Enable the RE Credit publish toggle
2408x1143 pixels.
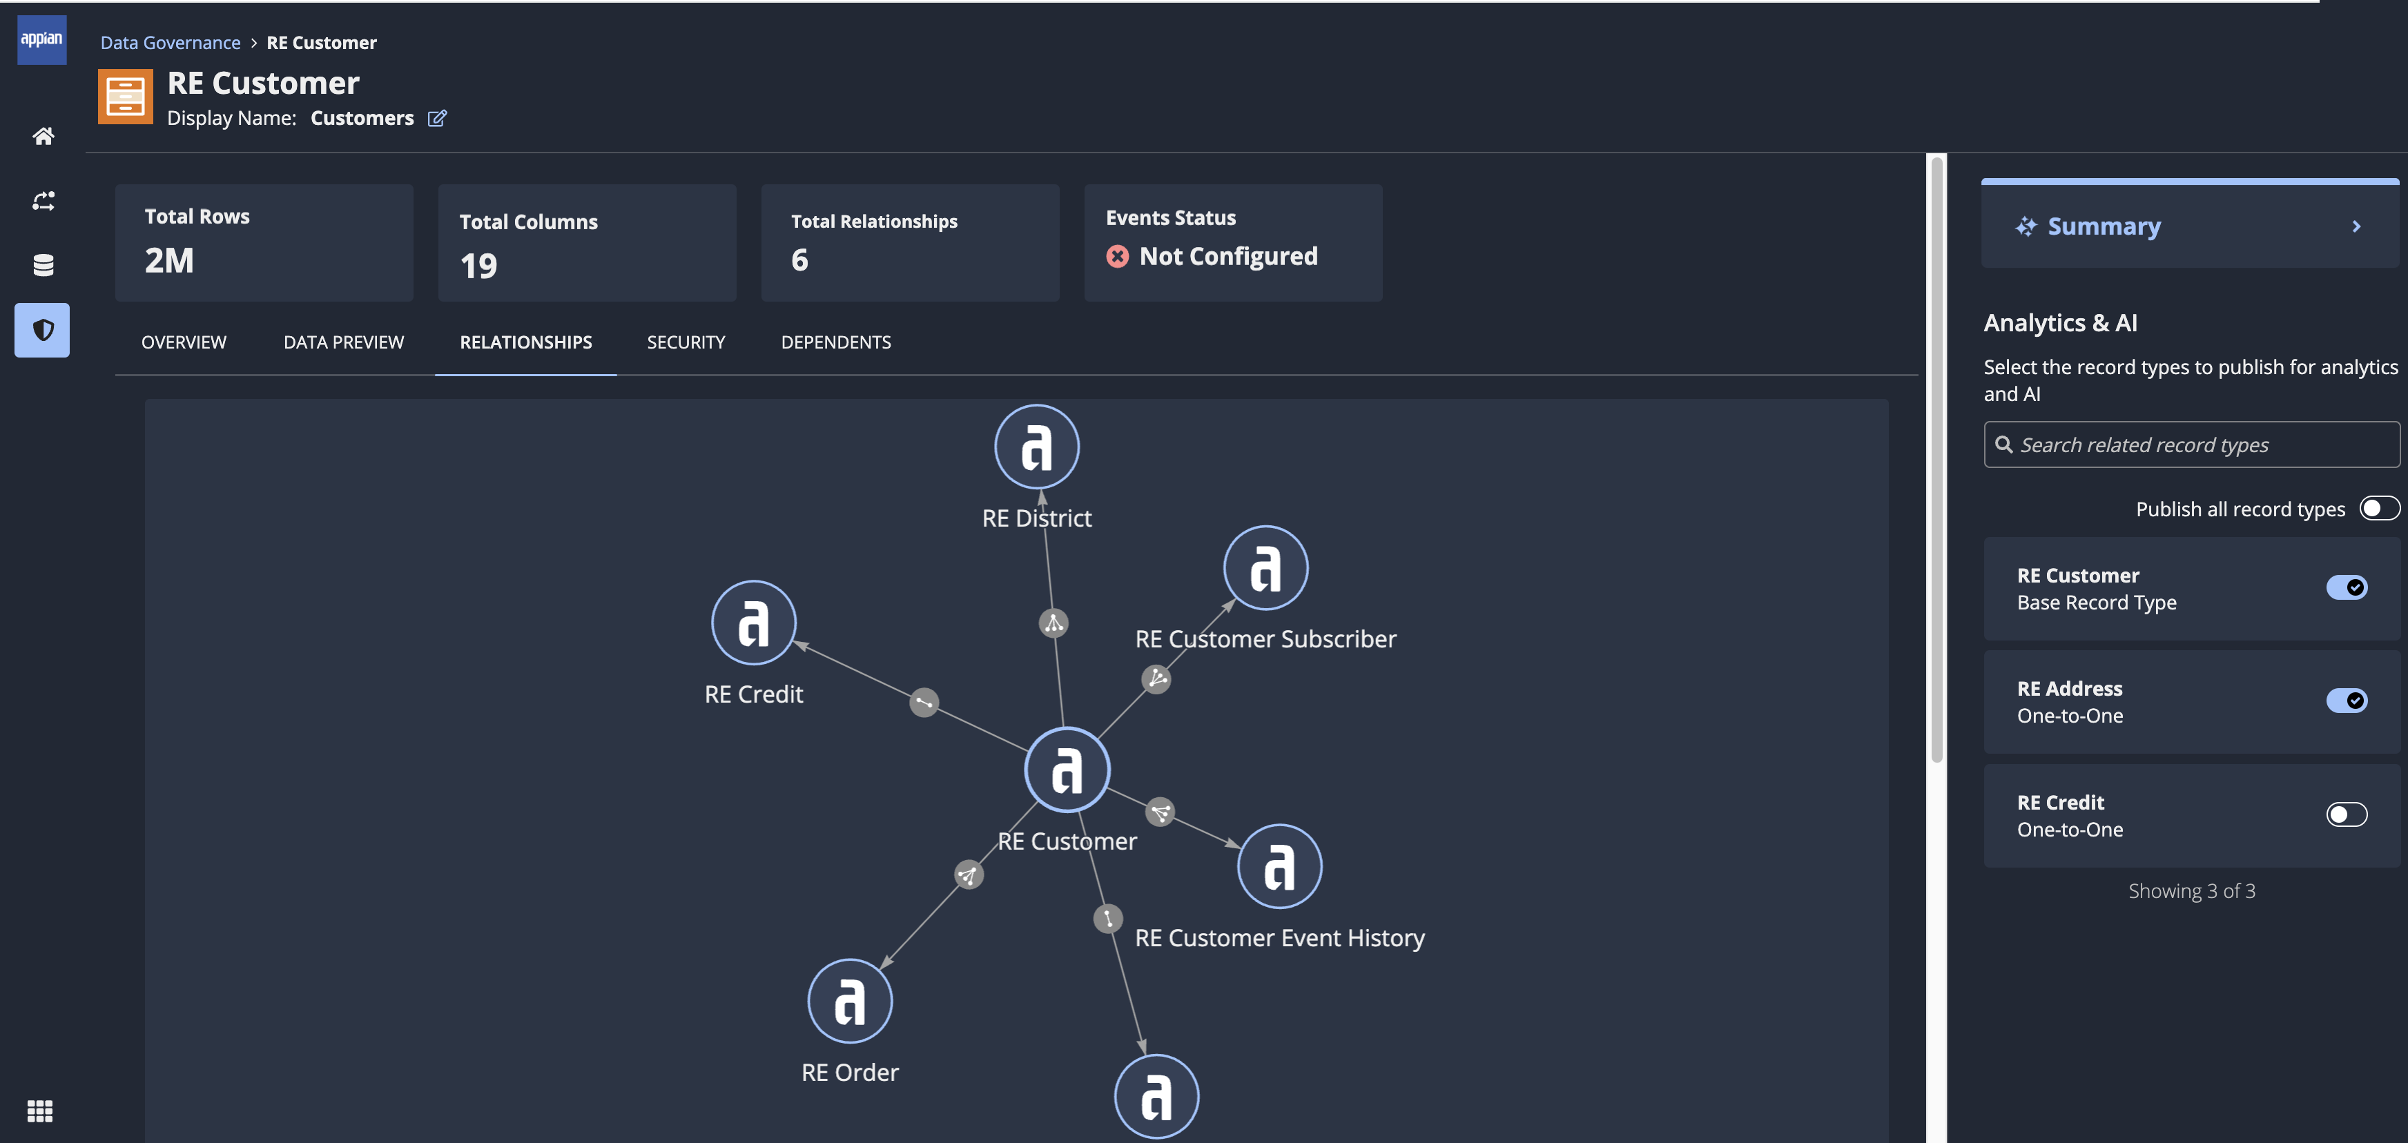[x=2347, y=814]
